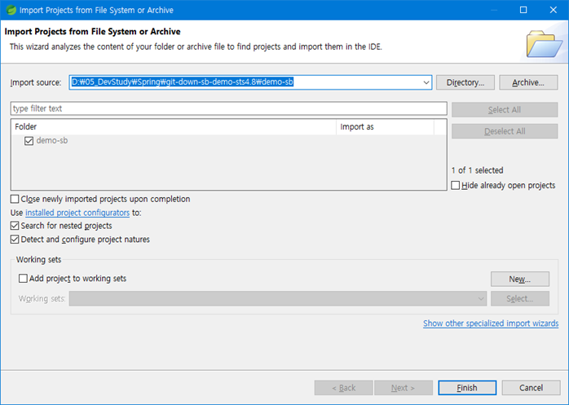This screenshot has width=569, height=405.
Task: Open installed project configurators link
Action: coord(77,213)
